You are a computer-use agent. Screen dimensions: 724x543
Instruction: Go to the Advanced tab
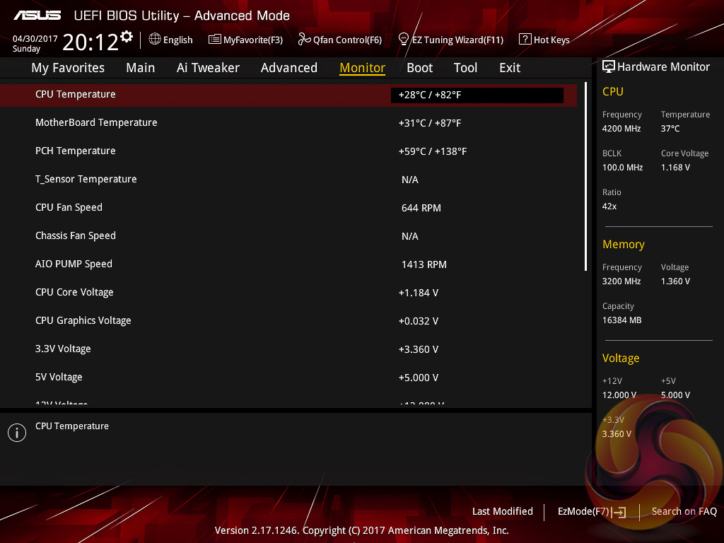coord(289,68)
